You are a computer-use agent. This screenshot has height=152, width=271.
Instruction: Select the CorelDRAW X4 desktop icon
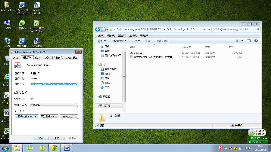click(37, 26)
